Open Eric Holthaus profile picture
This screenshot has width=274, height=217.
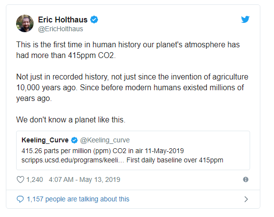coord(25,23)
